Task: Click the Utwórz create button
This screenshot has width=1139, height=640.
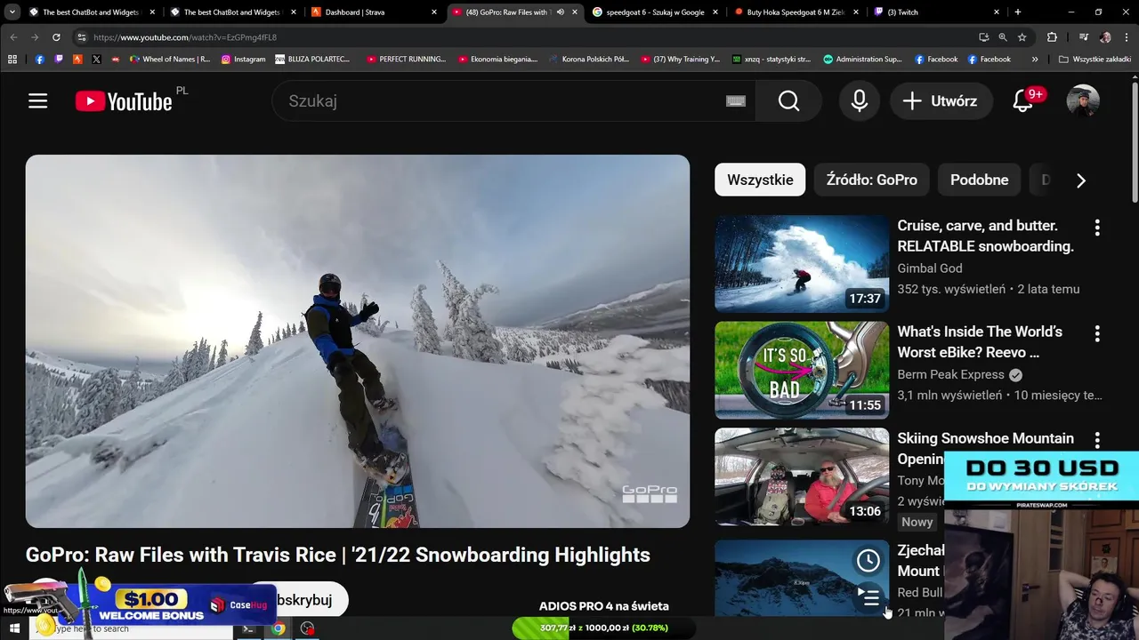Action: click(x=941, y=101)
